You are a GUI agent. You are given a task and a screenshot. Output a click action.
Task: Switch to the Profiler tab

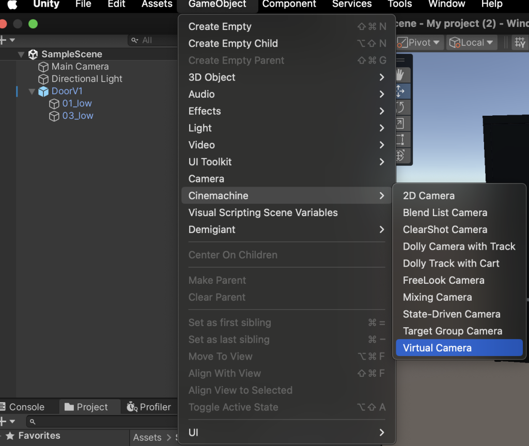149,407
